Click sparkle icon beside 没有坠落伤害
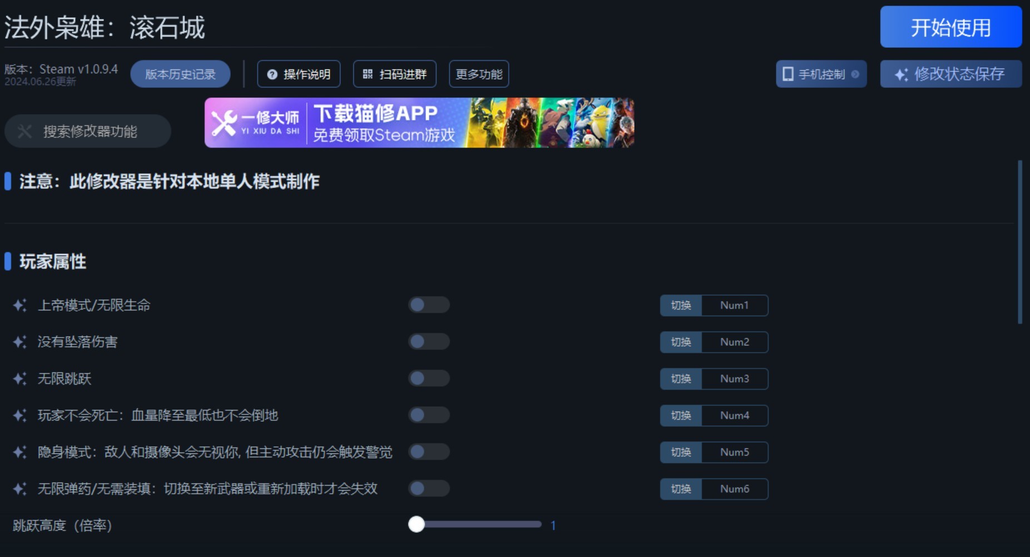Viewport: 1030px width, 557px height. [19, 342]
